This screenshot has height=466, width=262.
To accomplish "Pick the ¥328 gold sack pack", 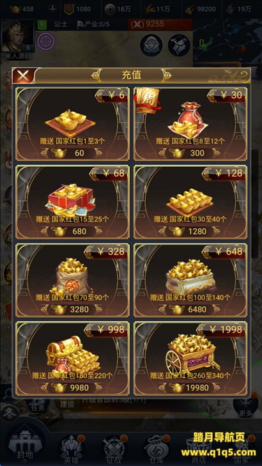I will point(72,280).
